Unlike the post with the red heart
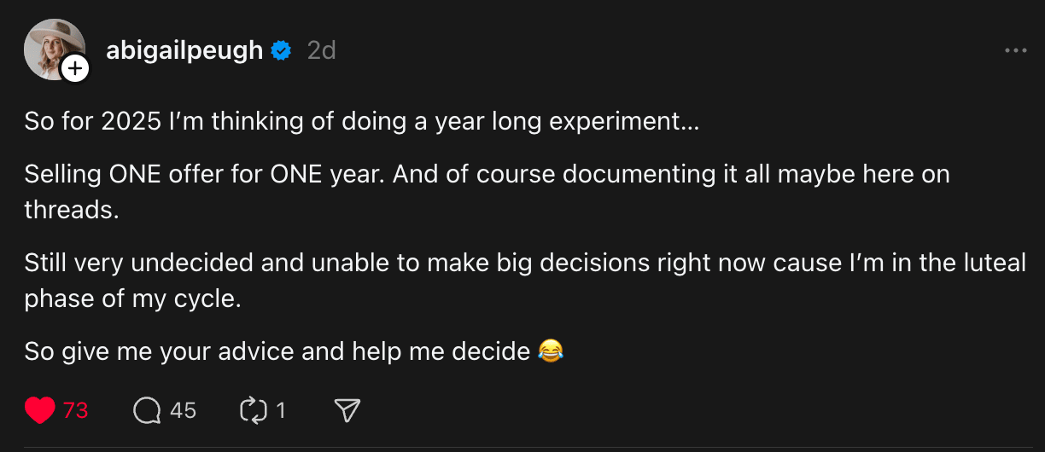 click(x=39, y=411)
